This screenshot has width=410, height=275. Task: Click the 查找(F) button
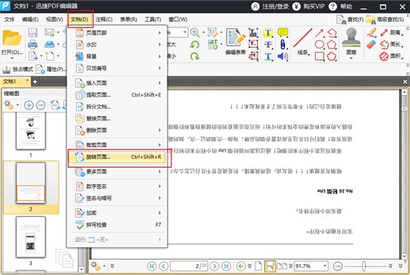point(350,19)
